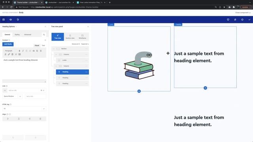
Task: Click the Add an URL input field
Action: click(x=24, y=90)
